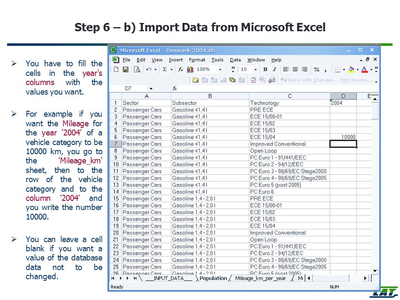Click the Borders icon
Image resolution: width=400 pixels, height=300 pixels.
coord(337,70)
